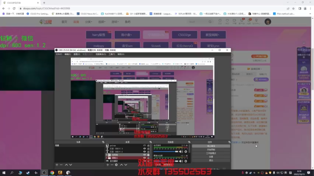Open Chrome tab search chevron
The image size is (314, 176).
point(288,3)
